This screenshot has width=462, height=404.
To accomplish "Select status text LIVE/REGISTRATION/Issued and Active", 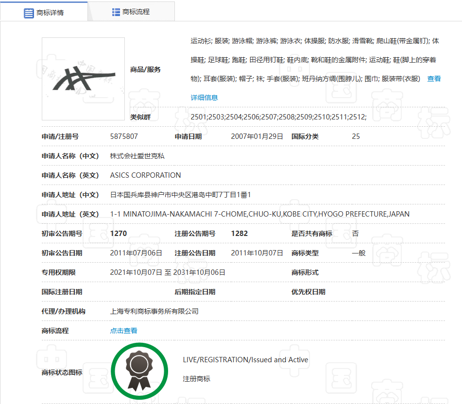I will point(245,359).
